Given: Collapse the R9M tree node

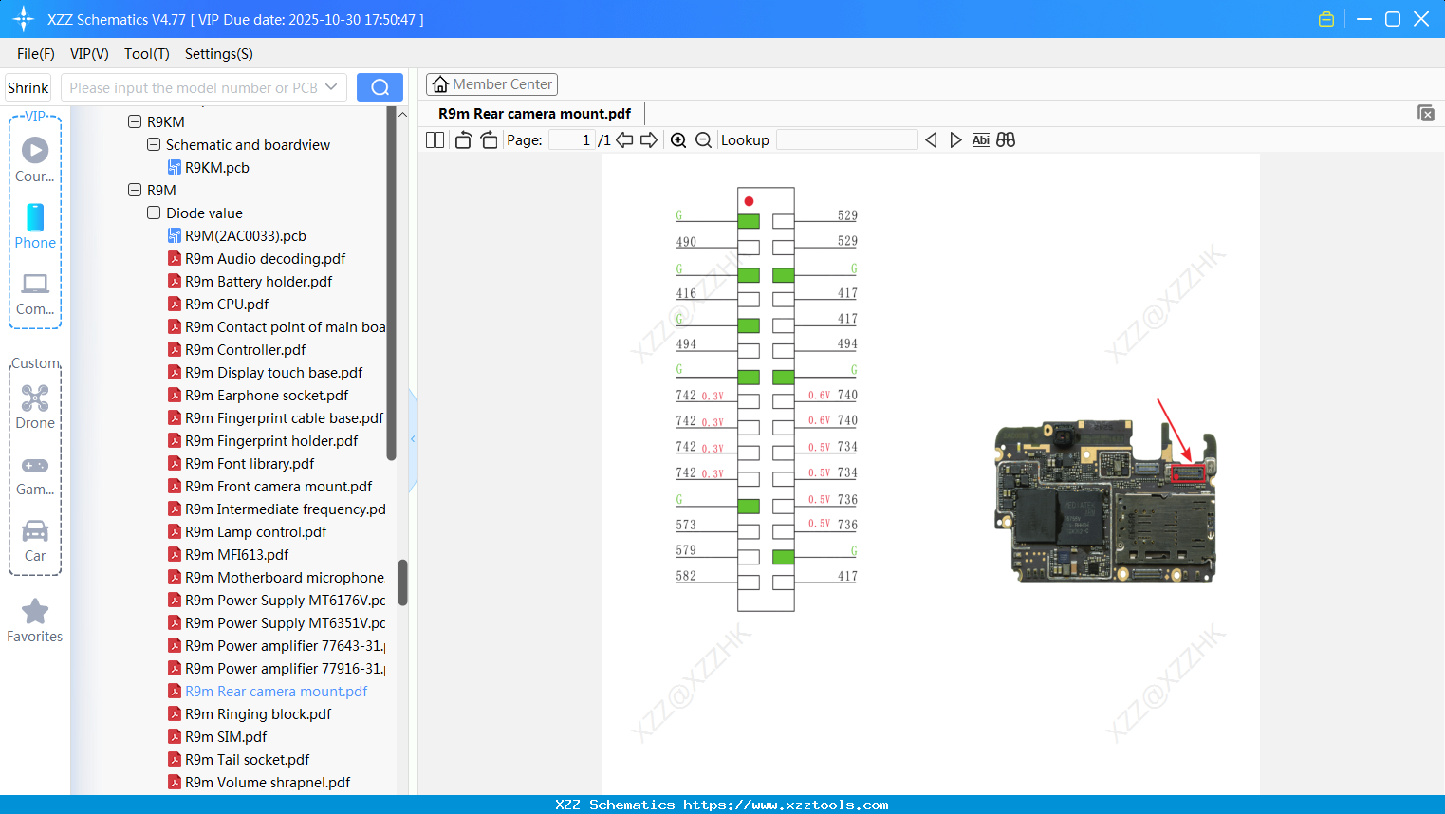Looking at the screenshot, I should tap(135, 190).
